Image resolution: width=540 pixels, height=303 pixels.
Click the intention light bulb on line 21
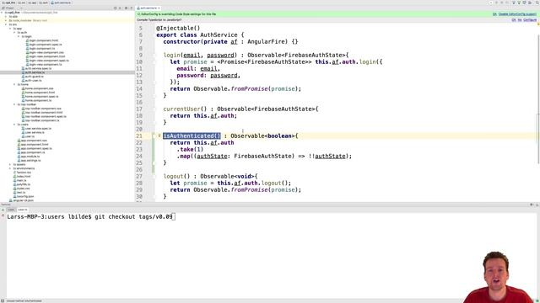[159, 136]
